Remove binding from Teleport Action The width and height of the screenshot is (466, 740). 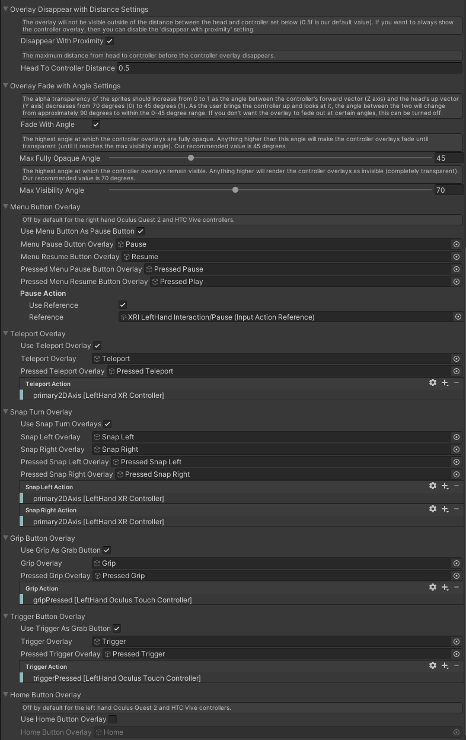[457, 383]
